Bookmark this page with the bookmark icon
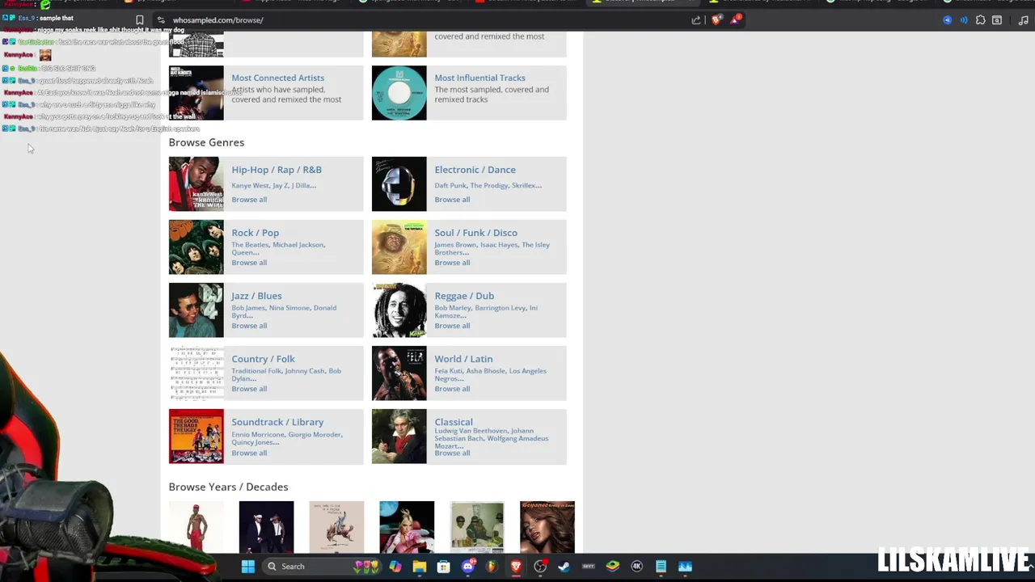The image size is (1035, 582). 140,19
